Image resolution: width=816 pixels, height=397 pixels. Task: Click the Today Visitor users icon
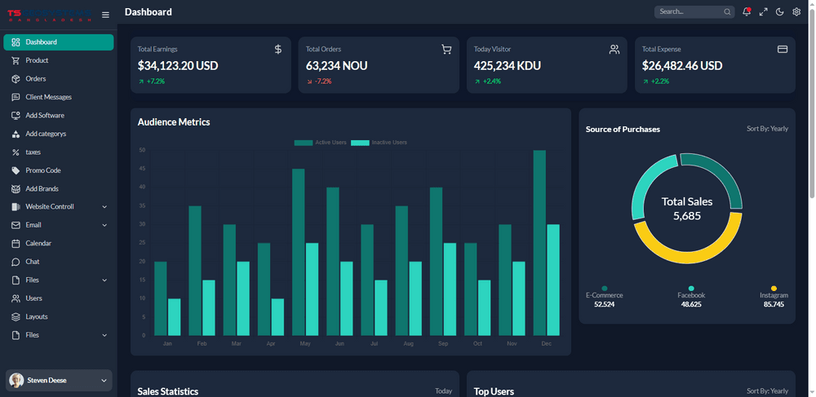(614, 50)
